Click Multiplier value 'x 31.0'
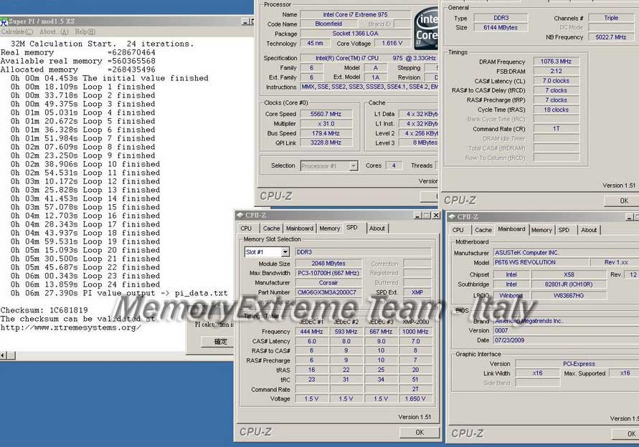Image resolution: width=639 pixels, height=447 pixels. coord(326,124)
